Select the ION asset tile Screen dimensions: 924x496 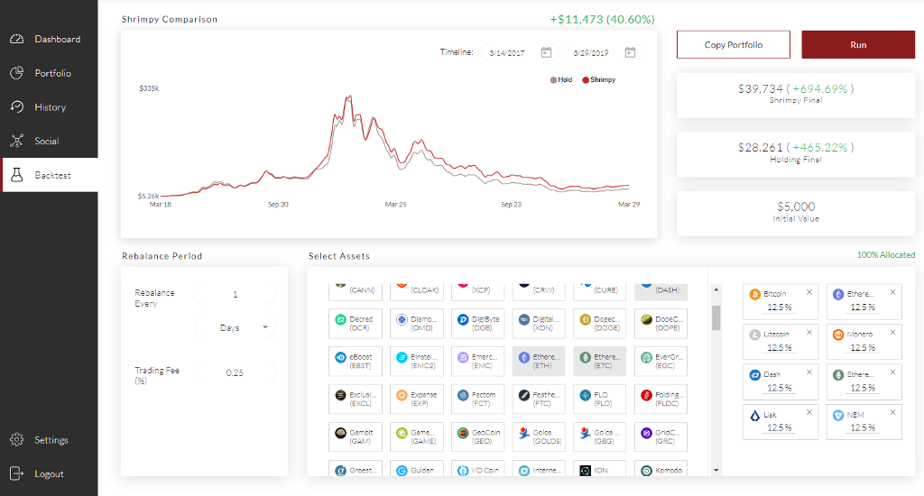tap(600, 468)
